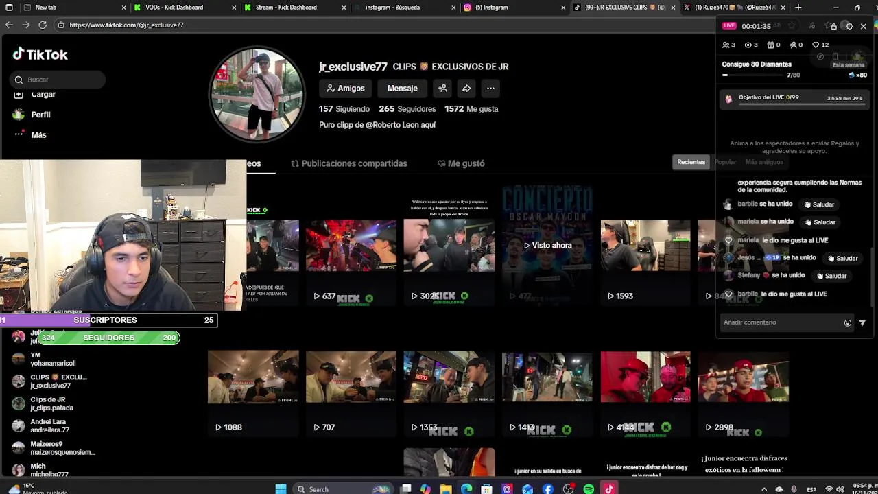Viewport: 878px width, 494px height.
Task: Sort videos by Popular
Action: click(725, 162)
